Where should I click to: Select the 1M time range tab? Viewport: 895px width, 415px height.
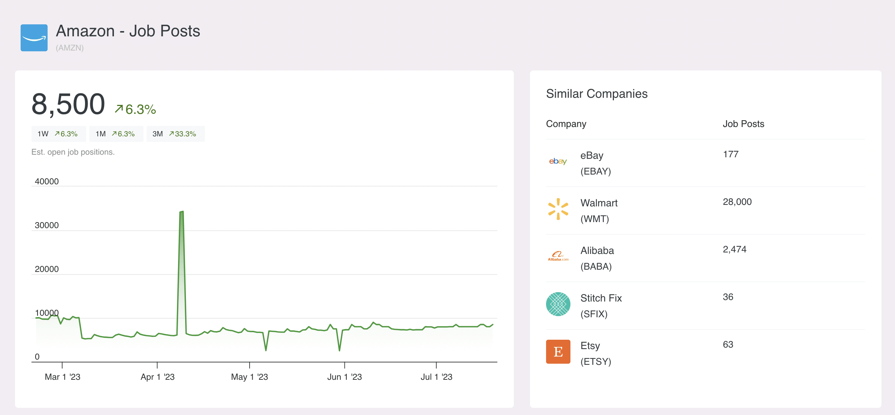pyautogui.click(x=116, y=134)
